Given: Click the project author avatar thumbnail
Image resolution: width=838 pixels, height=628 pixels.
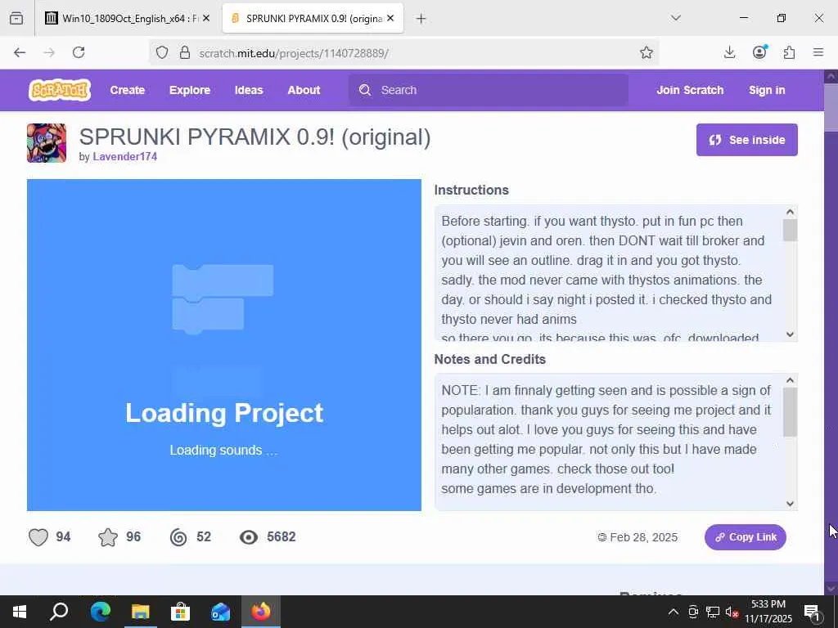Looking at the screenshot, I should coord(47,143).
